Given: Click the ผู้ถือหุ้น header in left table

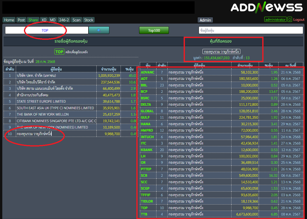Looking at the screenshot, I should (56, 69).
